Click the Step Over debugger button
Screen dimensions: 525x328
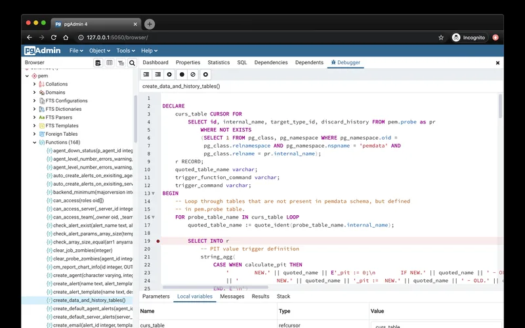[157, 74]
